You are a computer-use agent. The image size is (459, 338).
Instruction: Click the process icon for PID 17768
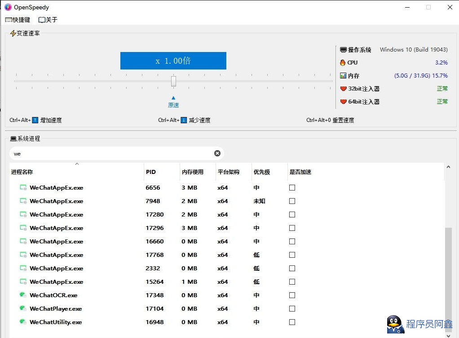click(x=23, y=255)
